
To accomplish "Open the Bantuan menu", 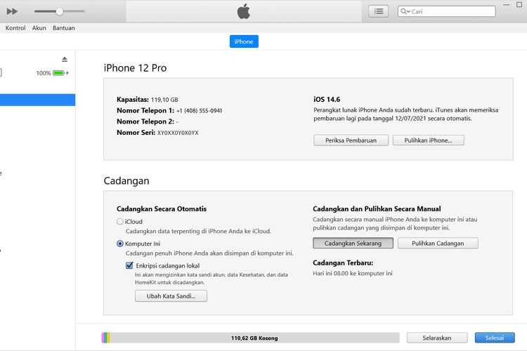I will (63, 28).
